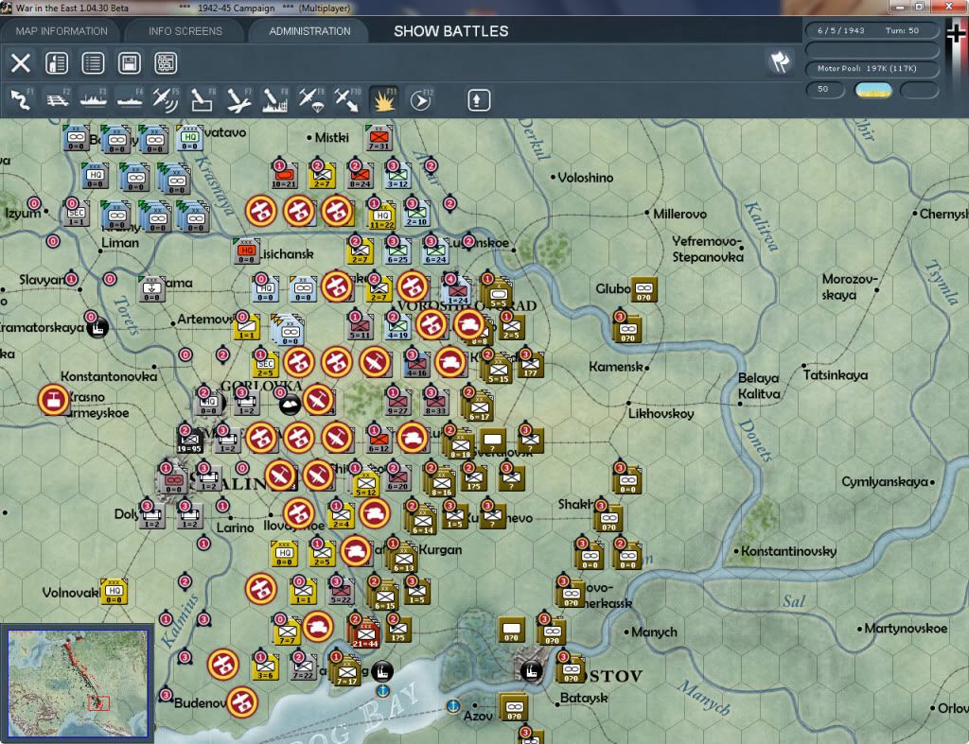The image size is (969, 744).
Task: Select the F7 bomb airfield mode icon
Action: [x=238, y=100]
